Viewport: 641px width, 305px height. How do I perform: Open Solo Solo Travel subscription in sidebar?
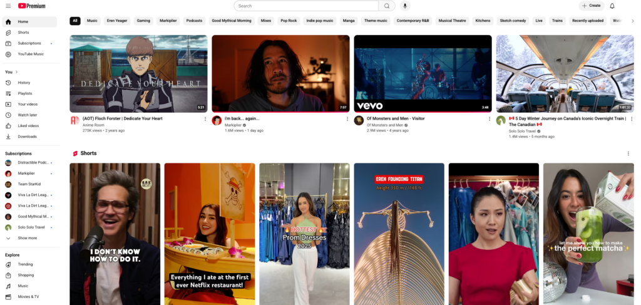29,227
